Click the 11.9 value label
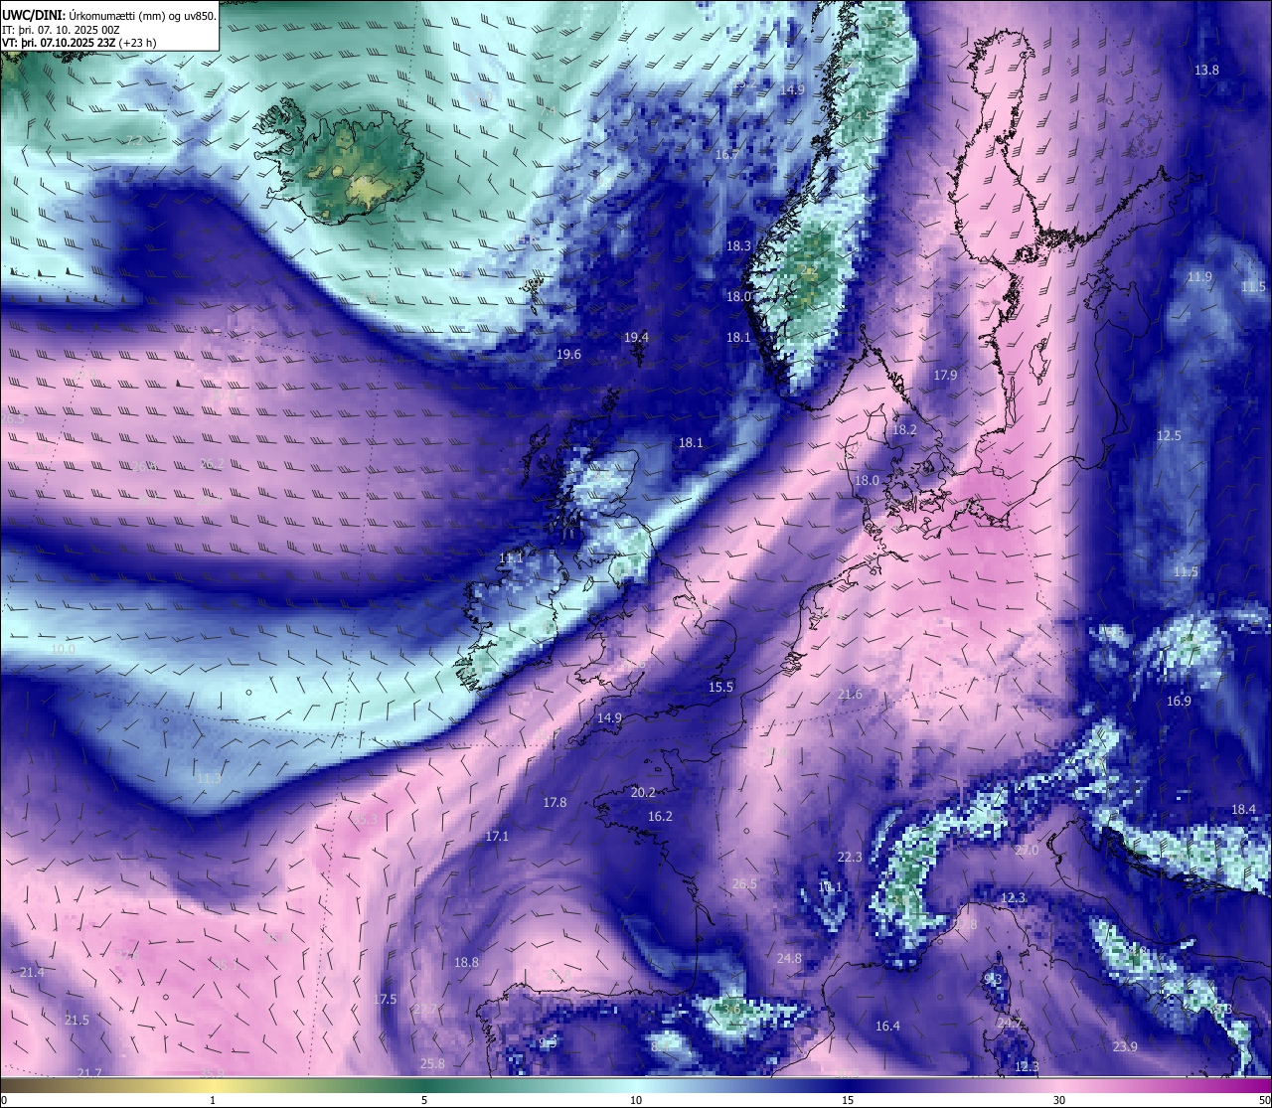Image resolution: width=1272 pixels, height=1108 pixels. [x=1199, y=276]
